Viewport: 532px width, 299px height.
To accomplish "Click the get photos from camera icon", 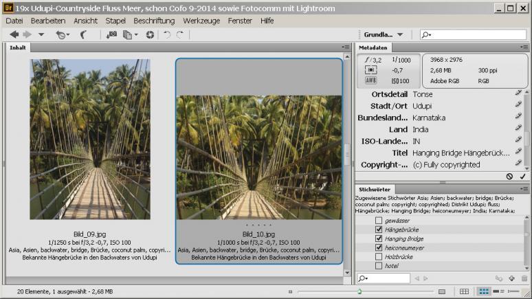I will coord(111,34).
